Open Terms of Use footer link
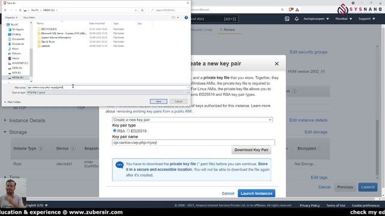Viewport: 385px width, 216px height. tap(336, 205)
